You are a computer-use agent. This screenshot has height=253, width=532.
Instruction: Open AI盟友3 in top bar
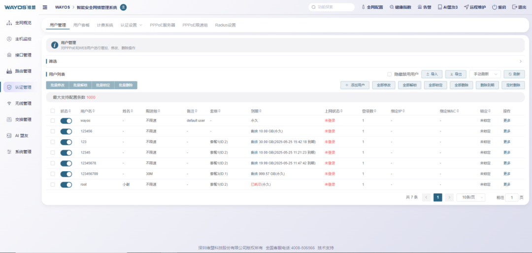click(448, 7)
